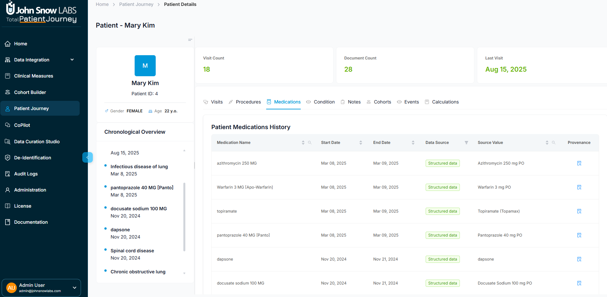
Task: Click the search icon in Medication Name column
Action: coord(310,142)
